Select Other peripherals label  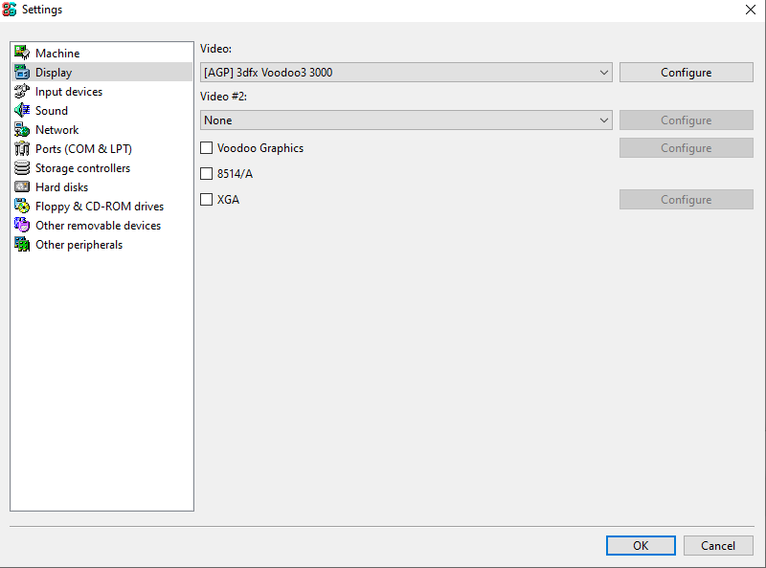pos(79,245)
